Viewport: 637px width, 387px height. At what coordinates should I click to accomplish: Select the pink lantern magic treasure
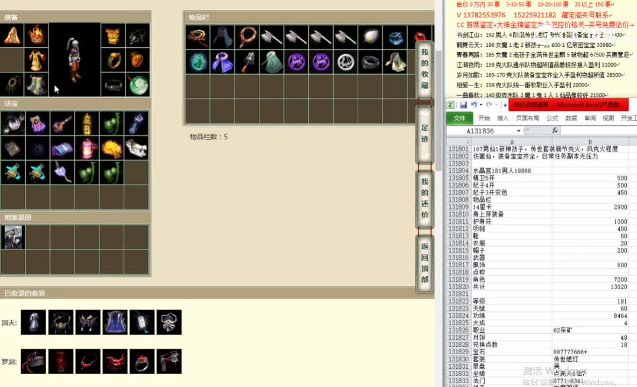coord(87,148)
